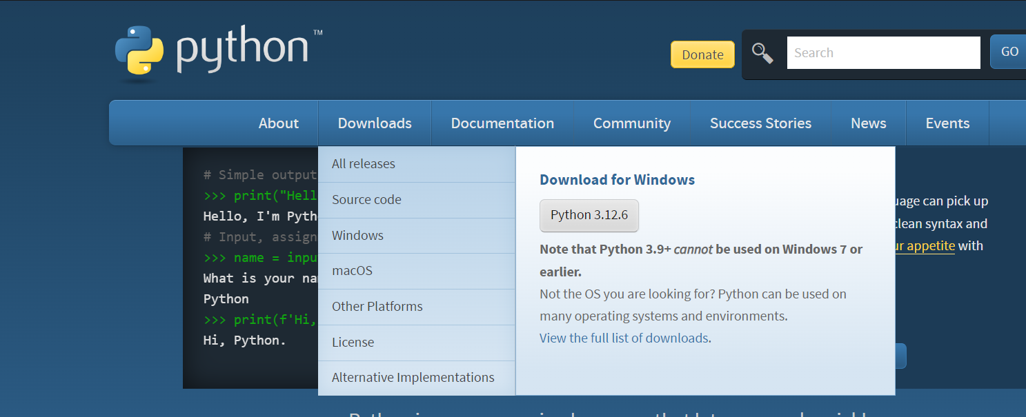
Task: Focus the Search input field
Action: tap(883, 53)
